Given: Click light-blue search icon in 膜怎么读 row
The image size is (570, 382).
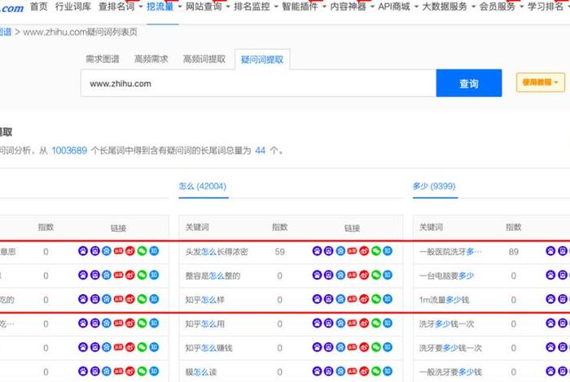Looking at the screenshot, I should pos(340,371).
